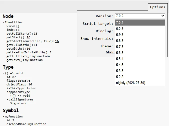Click the 'getFullText(): myFunction' row

[28, 56]
